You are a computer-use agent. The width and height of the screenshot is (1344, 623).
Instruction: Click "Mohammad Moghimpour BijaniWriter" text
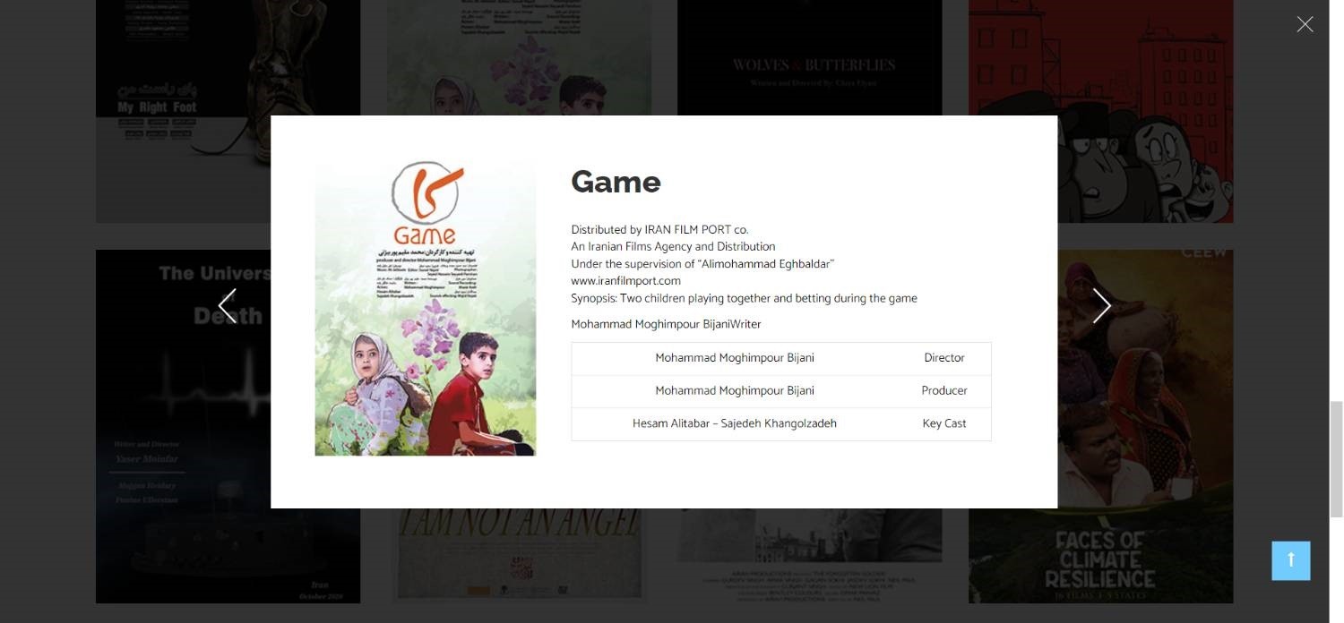tap(666, 324)
